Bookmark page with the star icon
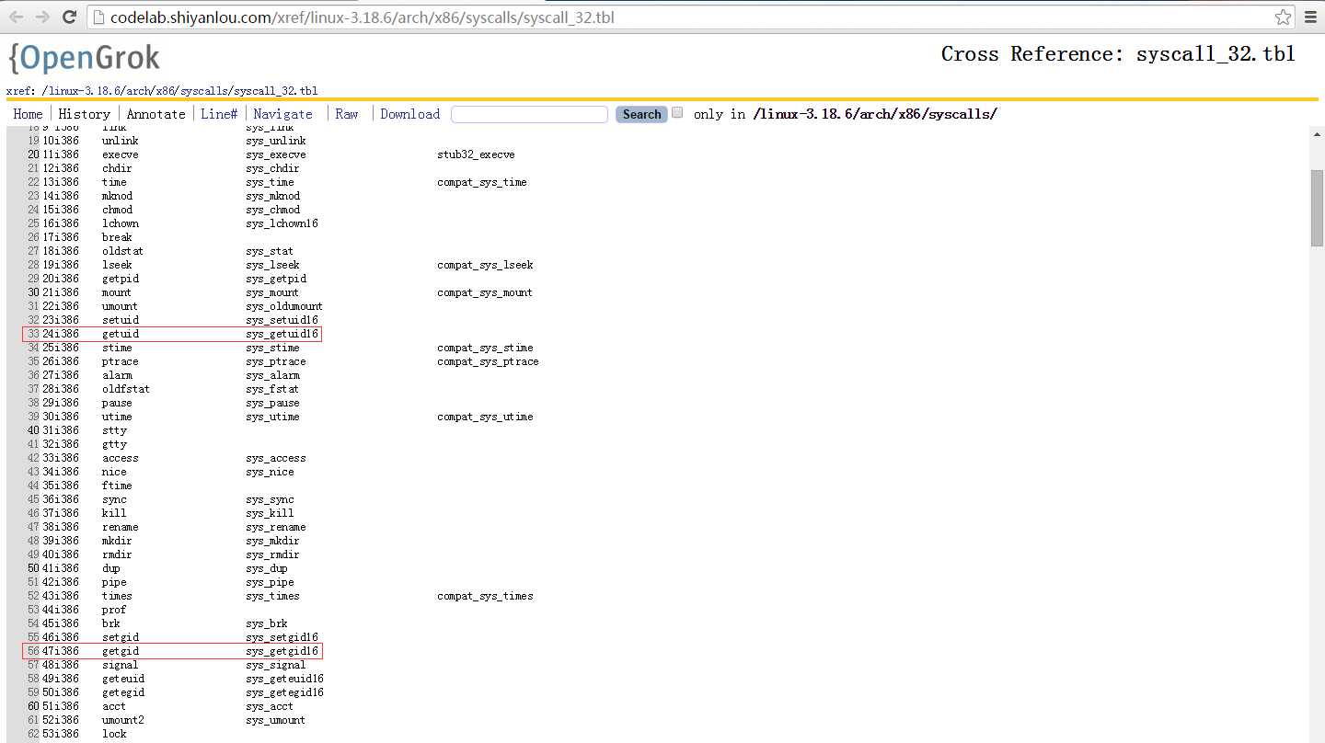 coord(1283,17)
